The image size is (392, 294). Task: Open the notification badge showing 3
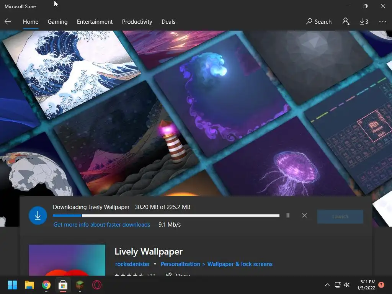tap(381, 285)
